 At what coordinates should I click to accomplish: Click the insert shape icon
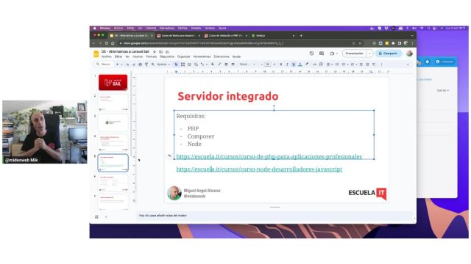(x=196, y=65)
